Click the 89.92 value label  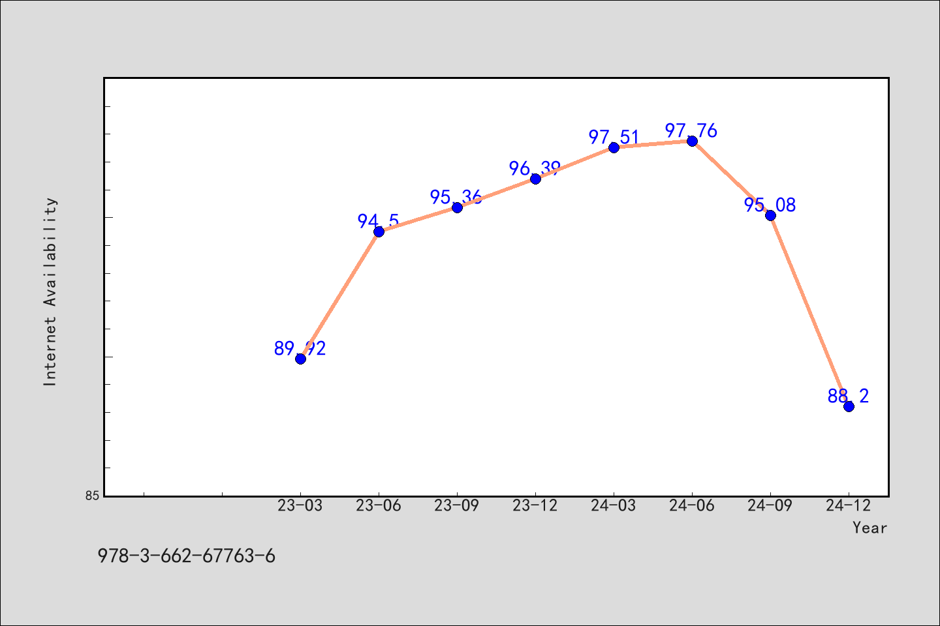300,349
